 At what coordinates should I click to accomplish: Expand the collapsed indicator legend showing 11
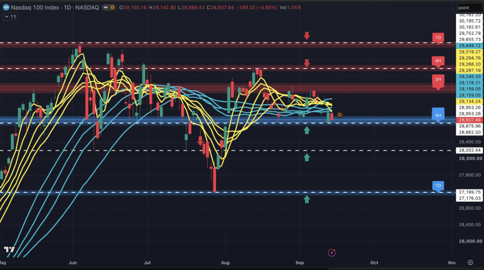point(10,17)
